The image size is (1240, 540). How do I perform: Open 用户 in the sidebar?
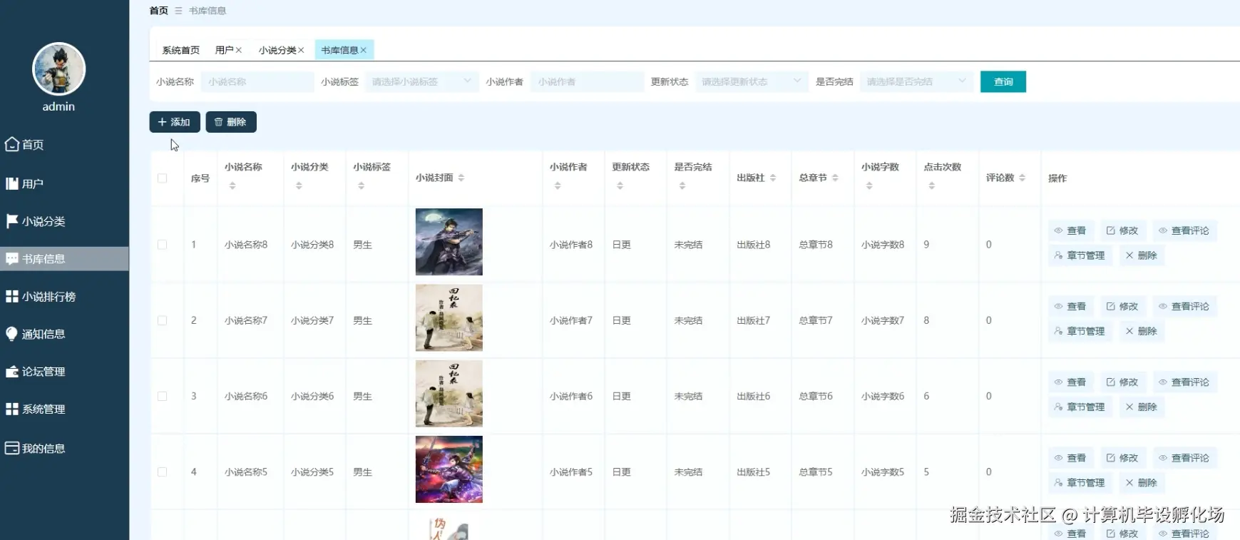coord(24,184)
